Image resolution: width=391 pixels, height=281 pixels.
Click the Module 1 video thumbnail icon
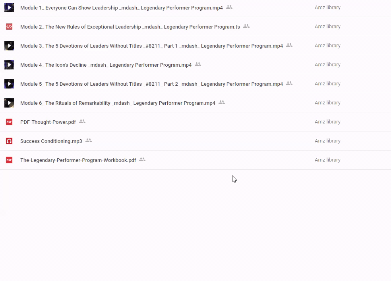(x=9, y=8)
